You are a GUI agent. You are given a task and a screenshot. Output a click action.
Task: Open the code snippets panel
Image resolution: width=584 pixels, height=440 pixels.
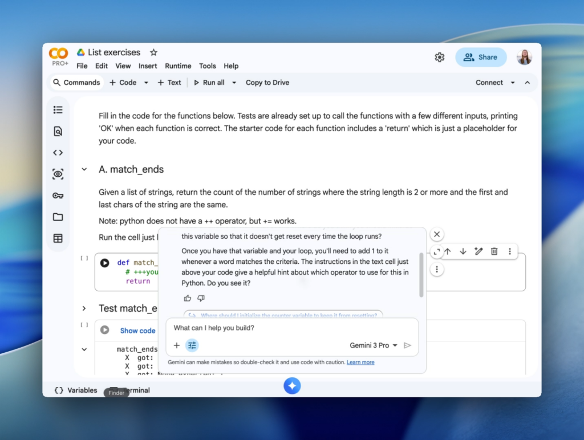58,152
